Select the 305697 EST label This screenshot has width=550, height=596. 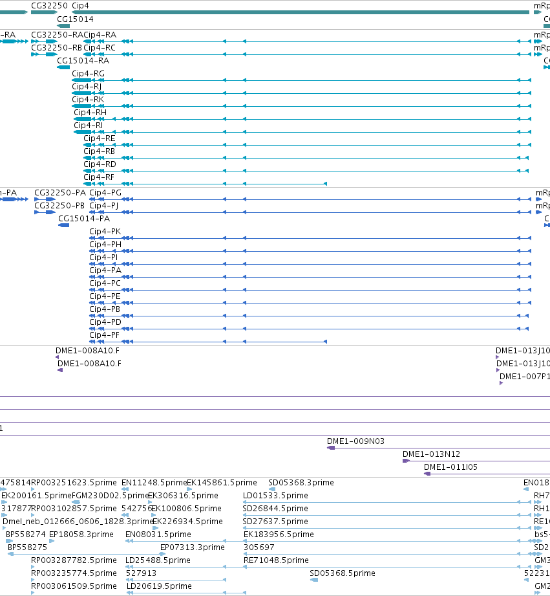259,547
